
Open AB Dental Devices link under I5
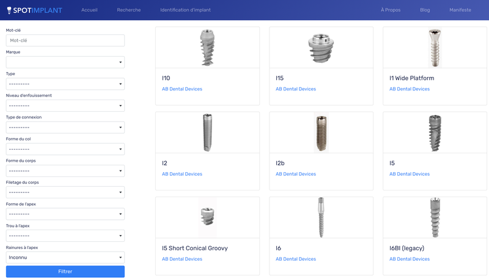click(x=410, y=174)
